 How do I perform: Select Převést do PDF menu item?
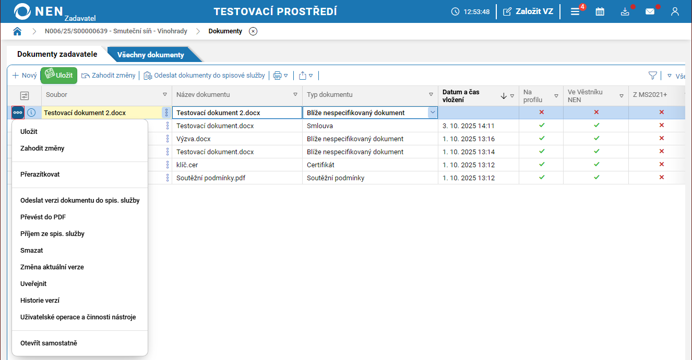tap(43, 217)
